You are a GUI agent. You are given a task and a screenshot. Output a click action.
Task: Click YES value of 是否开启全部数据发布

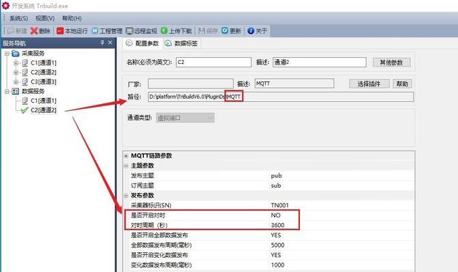tap(276, 235)
